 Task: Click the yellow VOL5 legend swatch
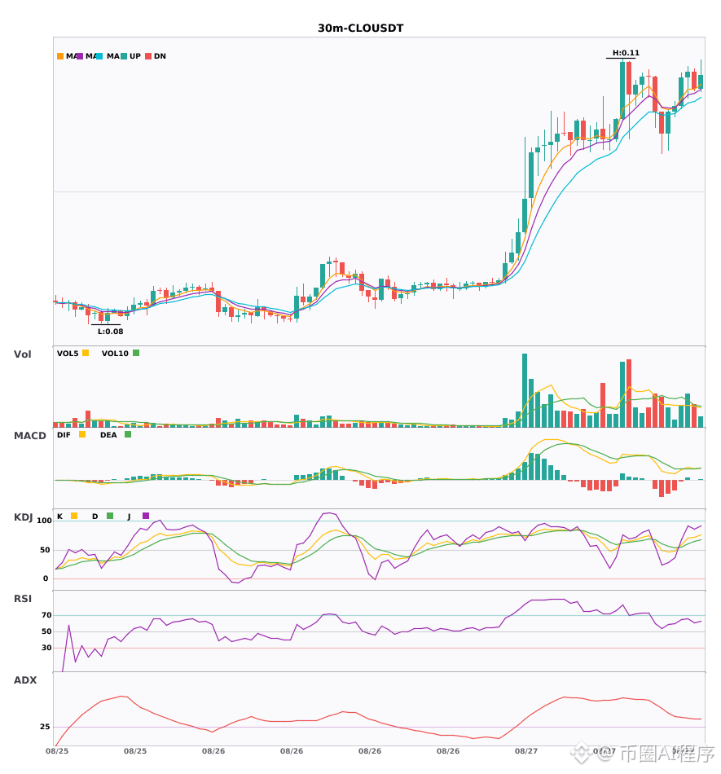86,353
